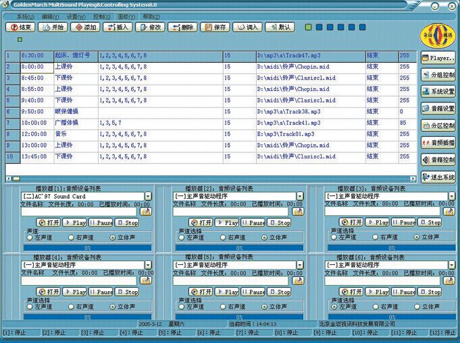460x343 pixels.
Task: Expand 播放器[1] audio device dropdown
Action: [x=148, y=196]
